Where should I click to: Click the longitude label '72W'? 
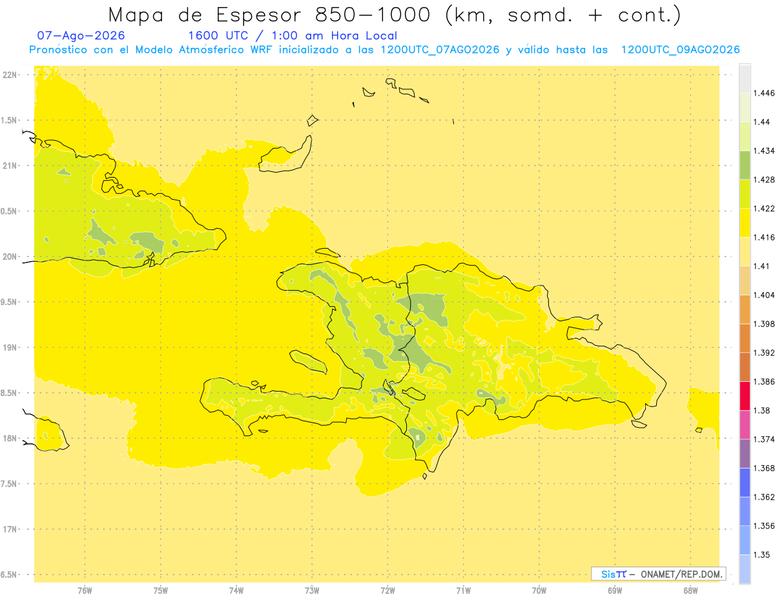[x=387, y=590]
